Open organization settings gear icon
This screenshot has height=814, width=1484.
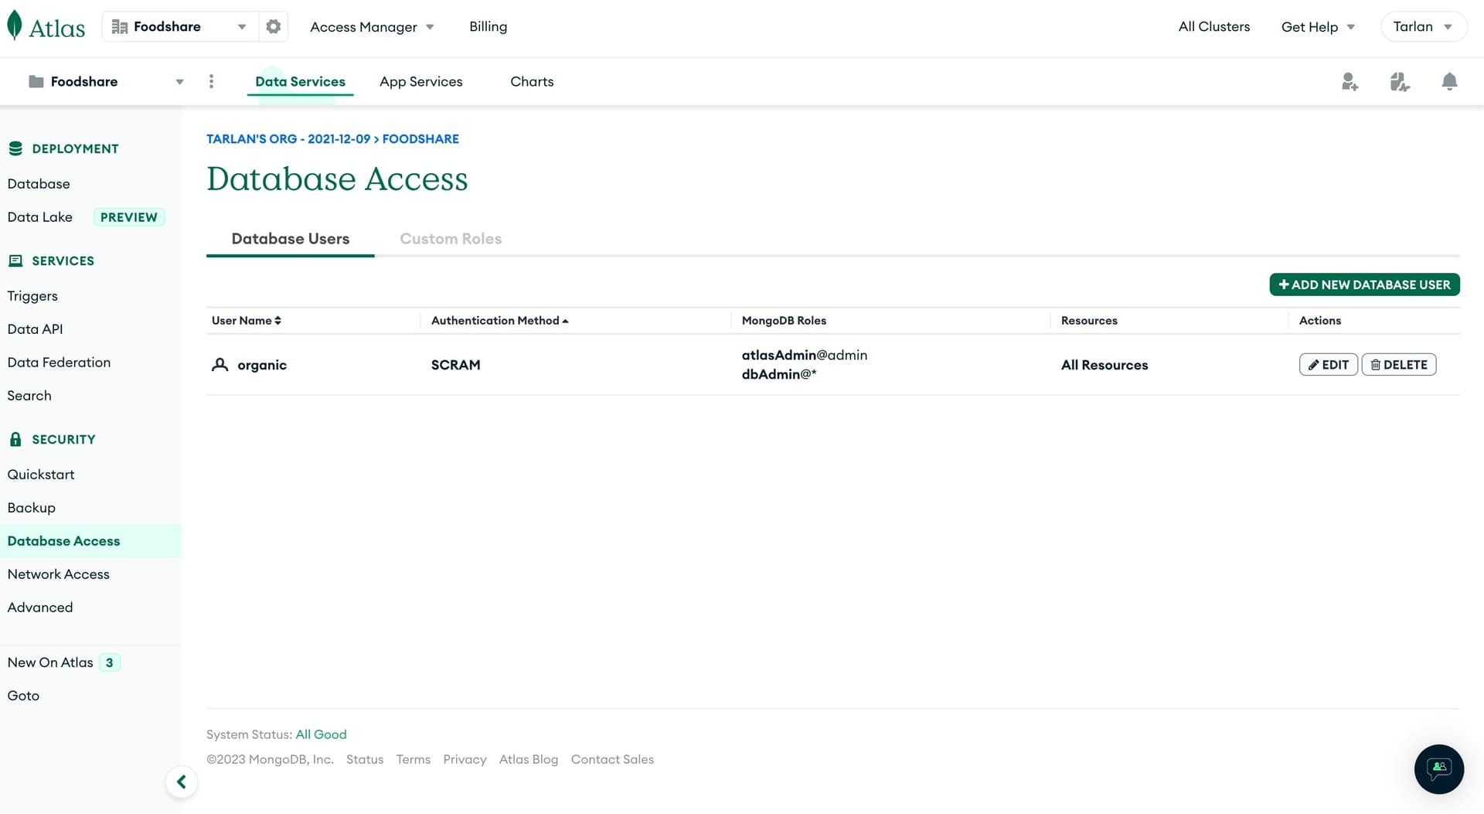coord(273,26)
